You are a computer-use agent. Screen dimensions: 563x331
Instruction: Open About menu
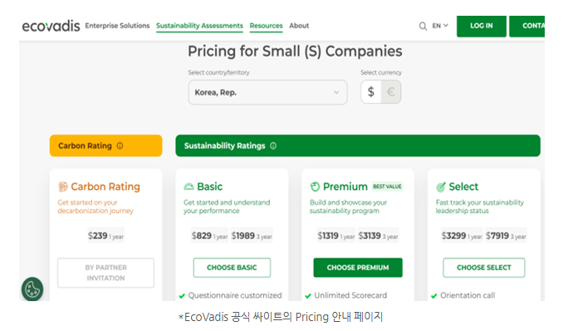click(299, 26)
